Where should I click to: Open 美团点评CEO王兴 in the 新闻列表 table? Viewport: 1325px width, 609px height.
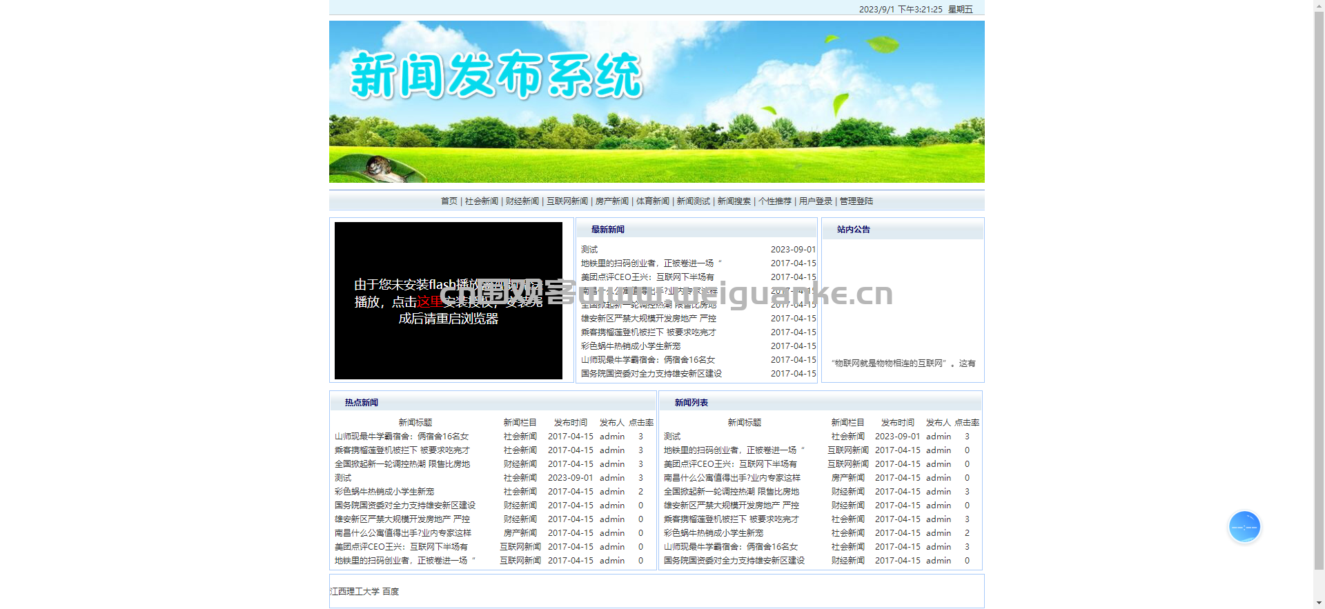(x=730, y=464)
